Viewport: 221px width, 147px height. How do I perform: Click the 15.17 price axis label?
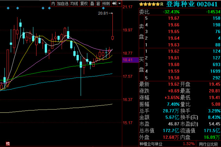(x=128, y=123)
